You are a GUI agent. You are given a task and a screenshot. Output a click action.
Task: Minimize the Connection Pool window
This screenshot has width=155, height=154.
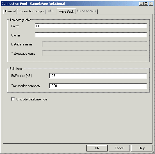click(x=141, y=4)
